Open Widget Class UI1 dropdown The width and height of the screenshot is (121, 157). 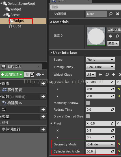91,75
